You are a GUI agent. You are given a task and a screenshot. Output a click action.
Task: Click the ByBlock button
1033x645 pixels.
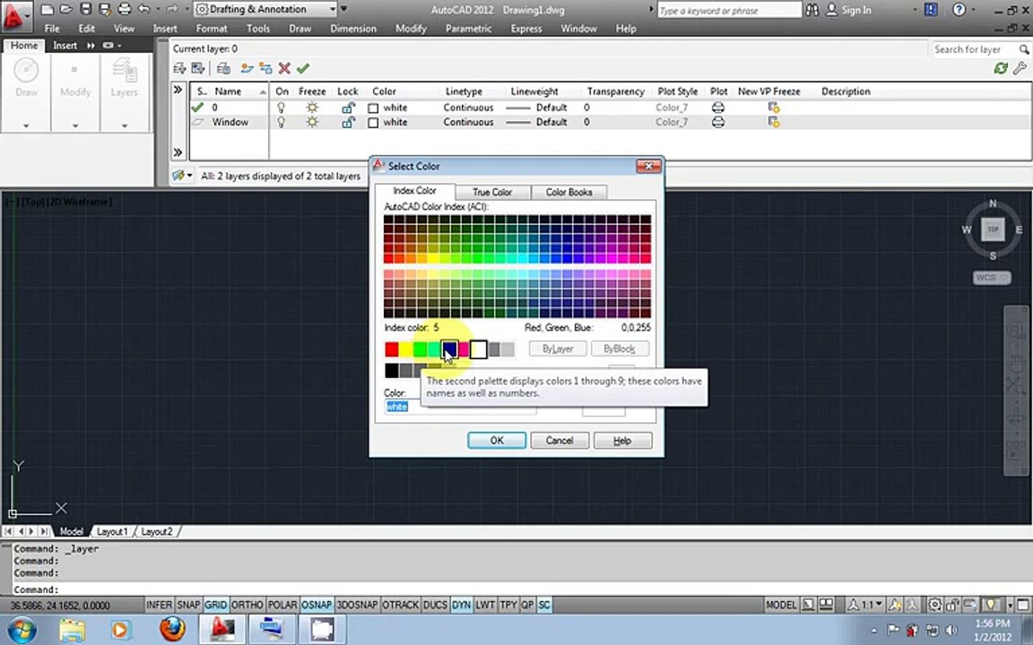[620, 348]
